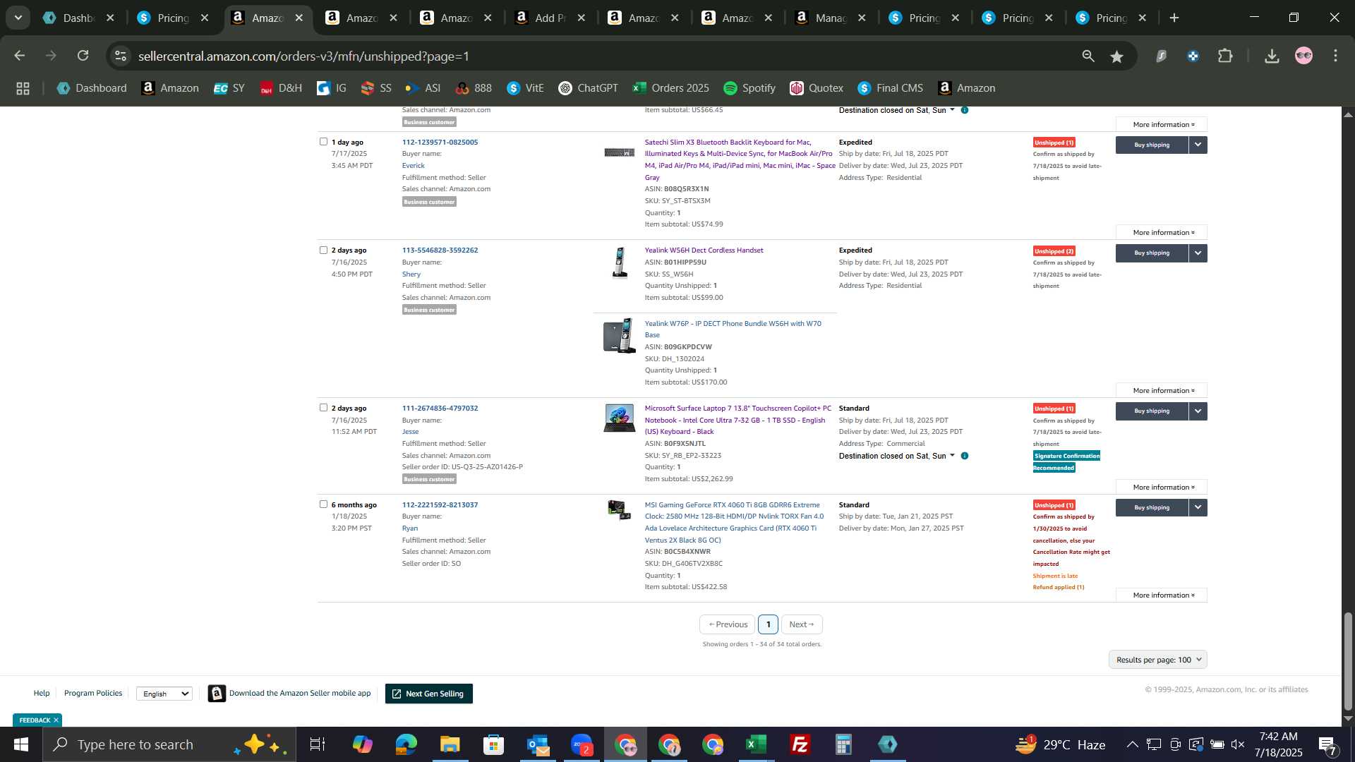The height and width of the screenshot is (762, 1355).
Task: Select the checkbox for order 112-1239571-0825005
Action: click(x=323, y=142)
